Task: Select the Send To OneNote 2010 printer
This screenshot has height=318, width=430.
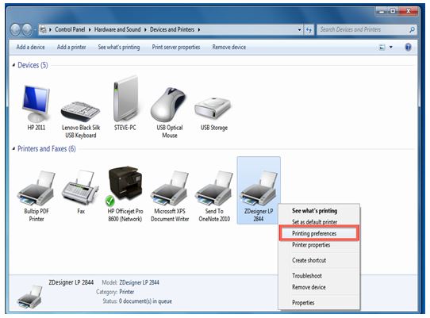Action: [214, 188]
